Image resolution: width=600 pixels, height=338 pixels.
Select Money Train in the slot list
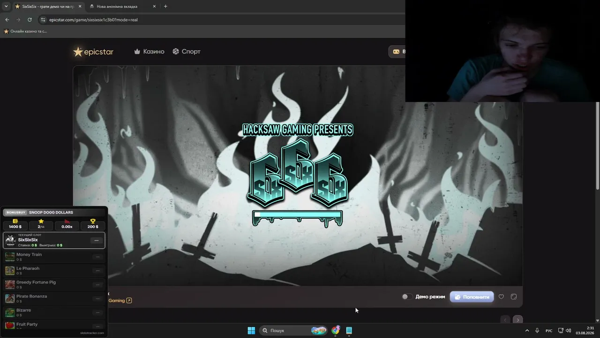click(54, 257)
